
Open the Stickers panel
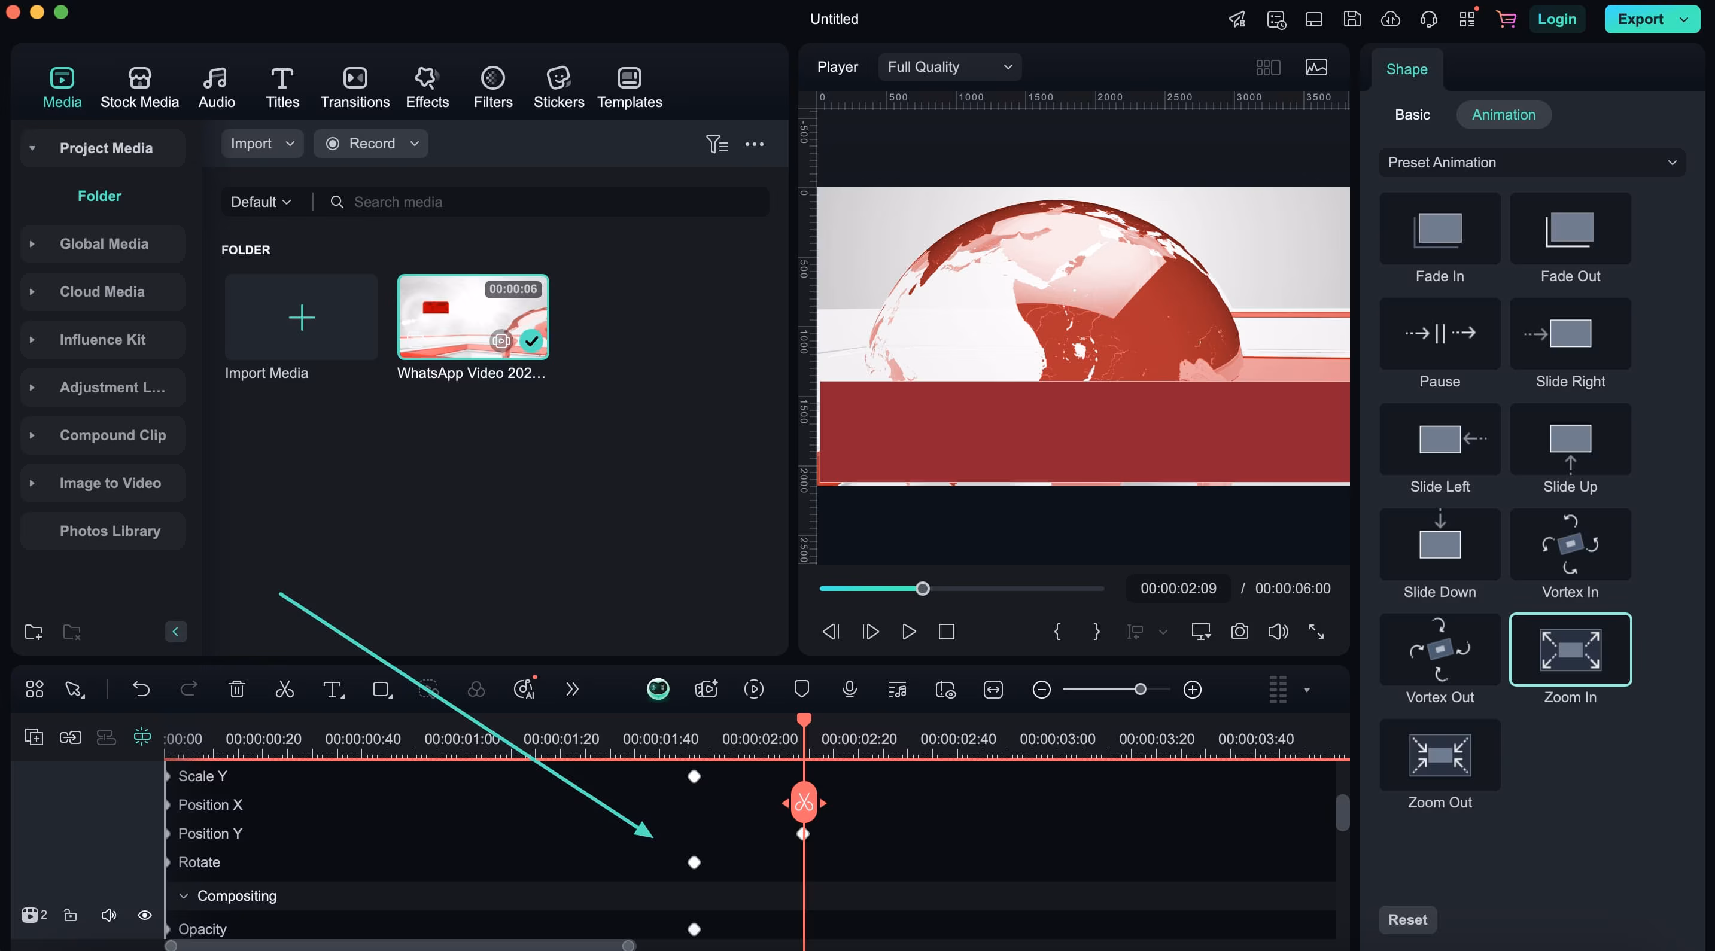click(x=558, y=88)
